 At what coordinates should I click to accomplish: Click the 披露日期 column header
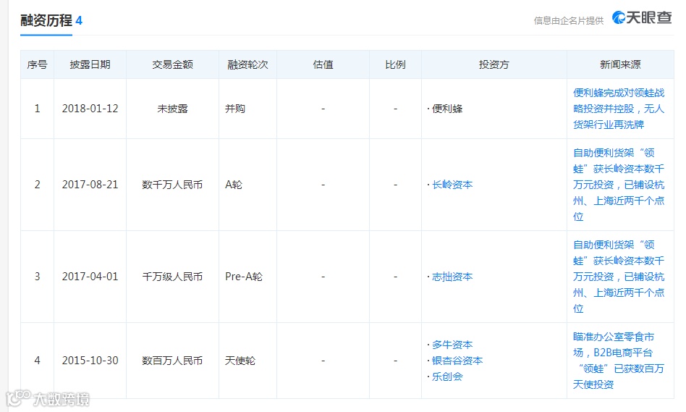(90, 64)
